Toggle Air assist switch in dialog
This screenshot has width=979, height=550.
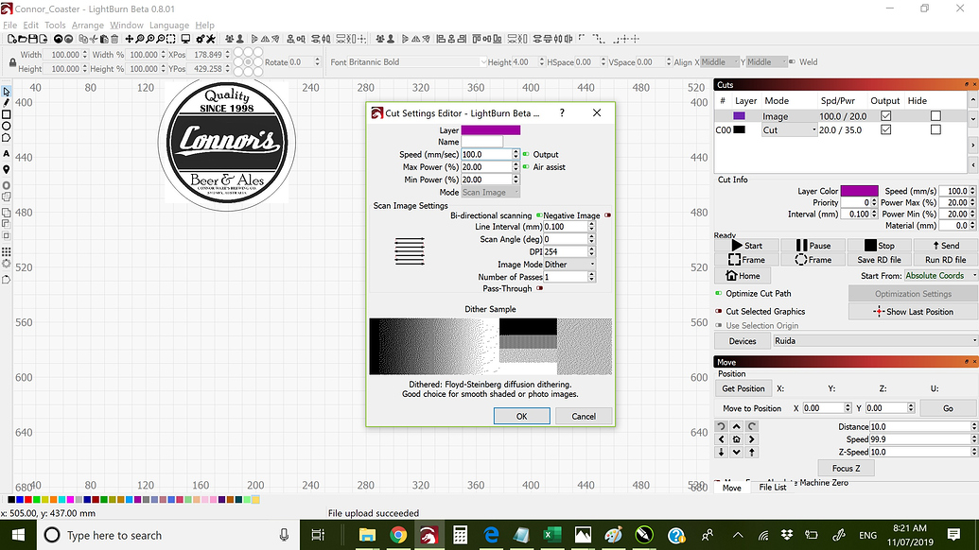(x=526, y=167)
